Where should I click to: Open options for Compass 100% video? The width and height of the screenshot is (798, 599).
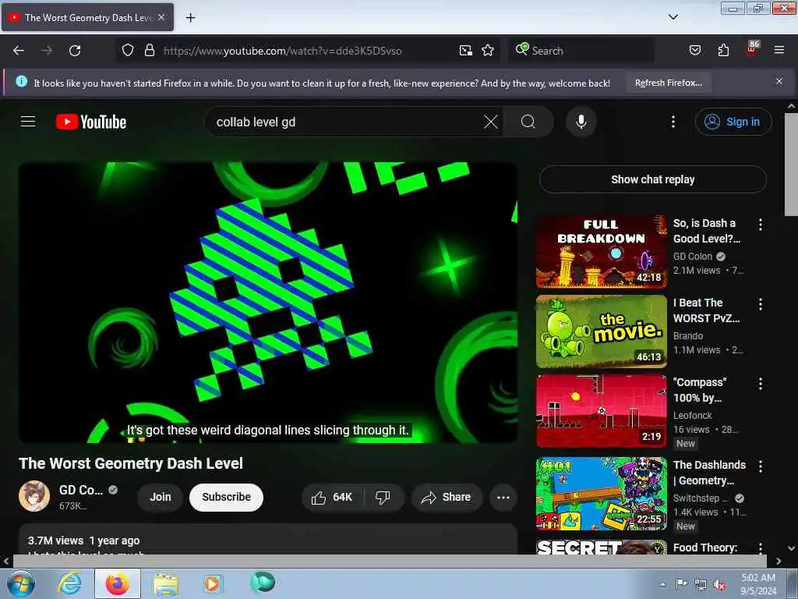point(761,384)
